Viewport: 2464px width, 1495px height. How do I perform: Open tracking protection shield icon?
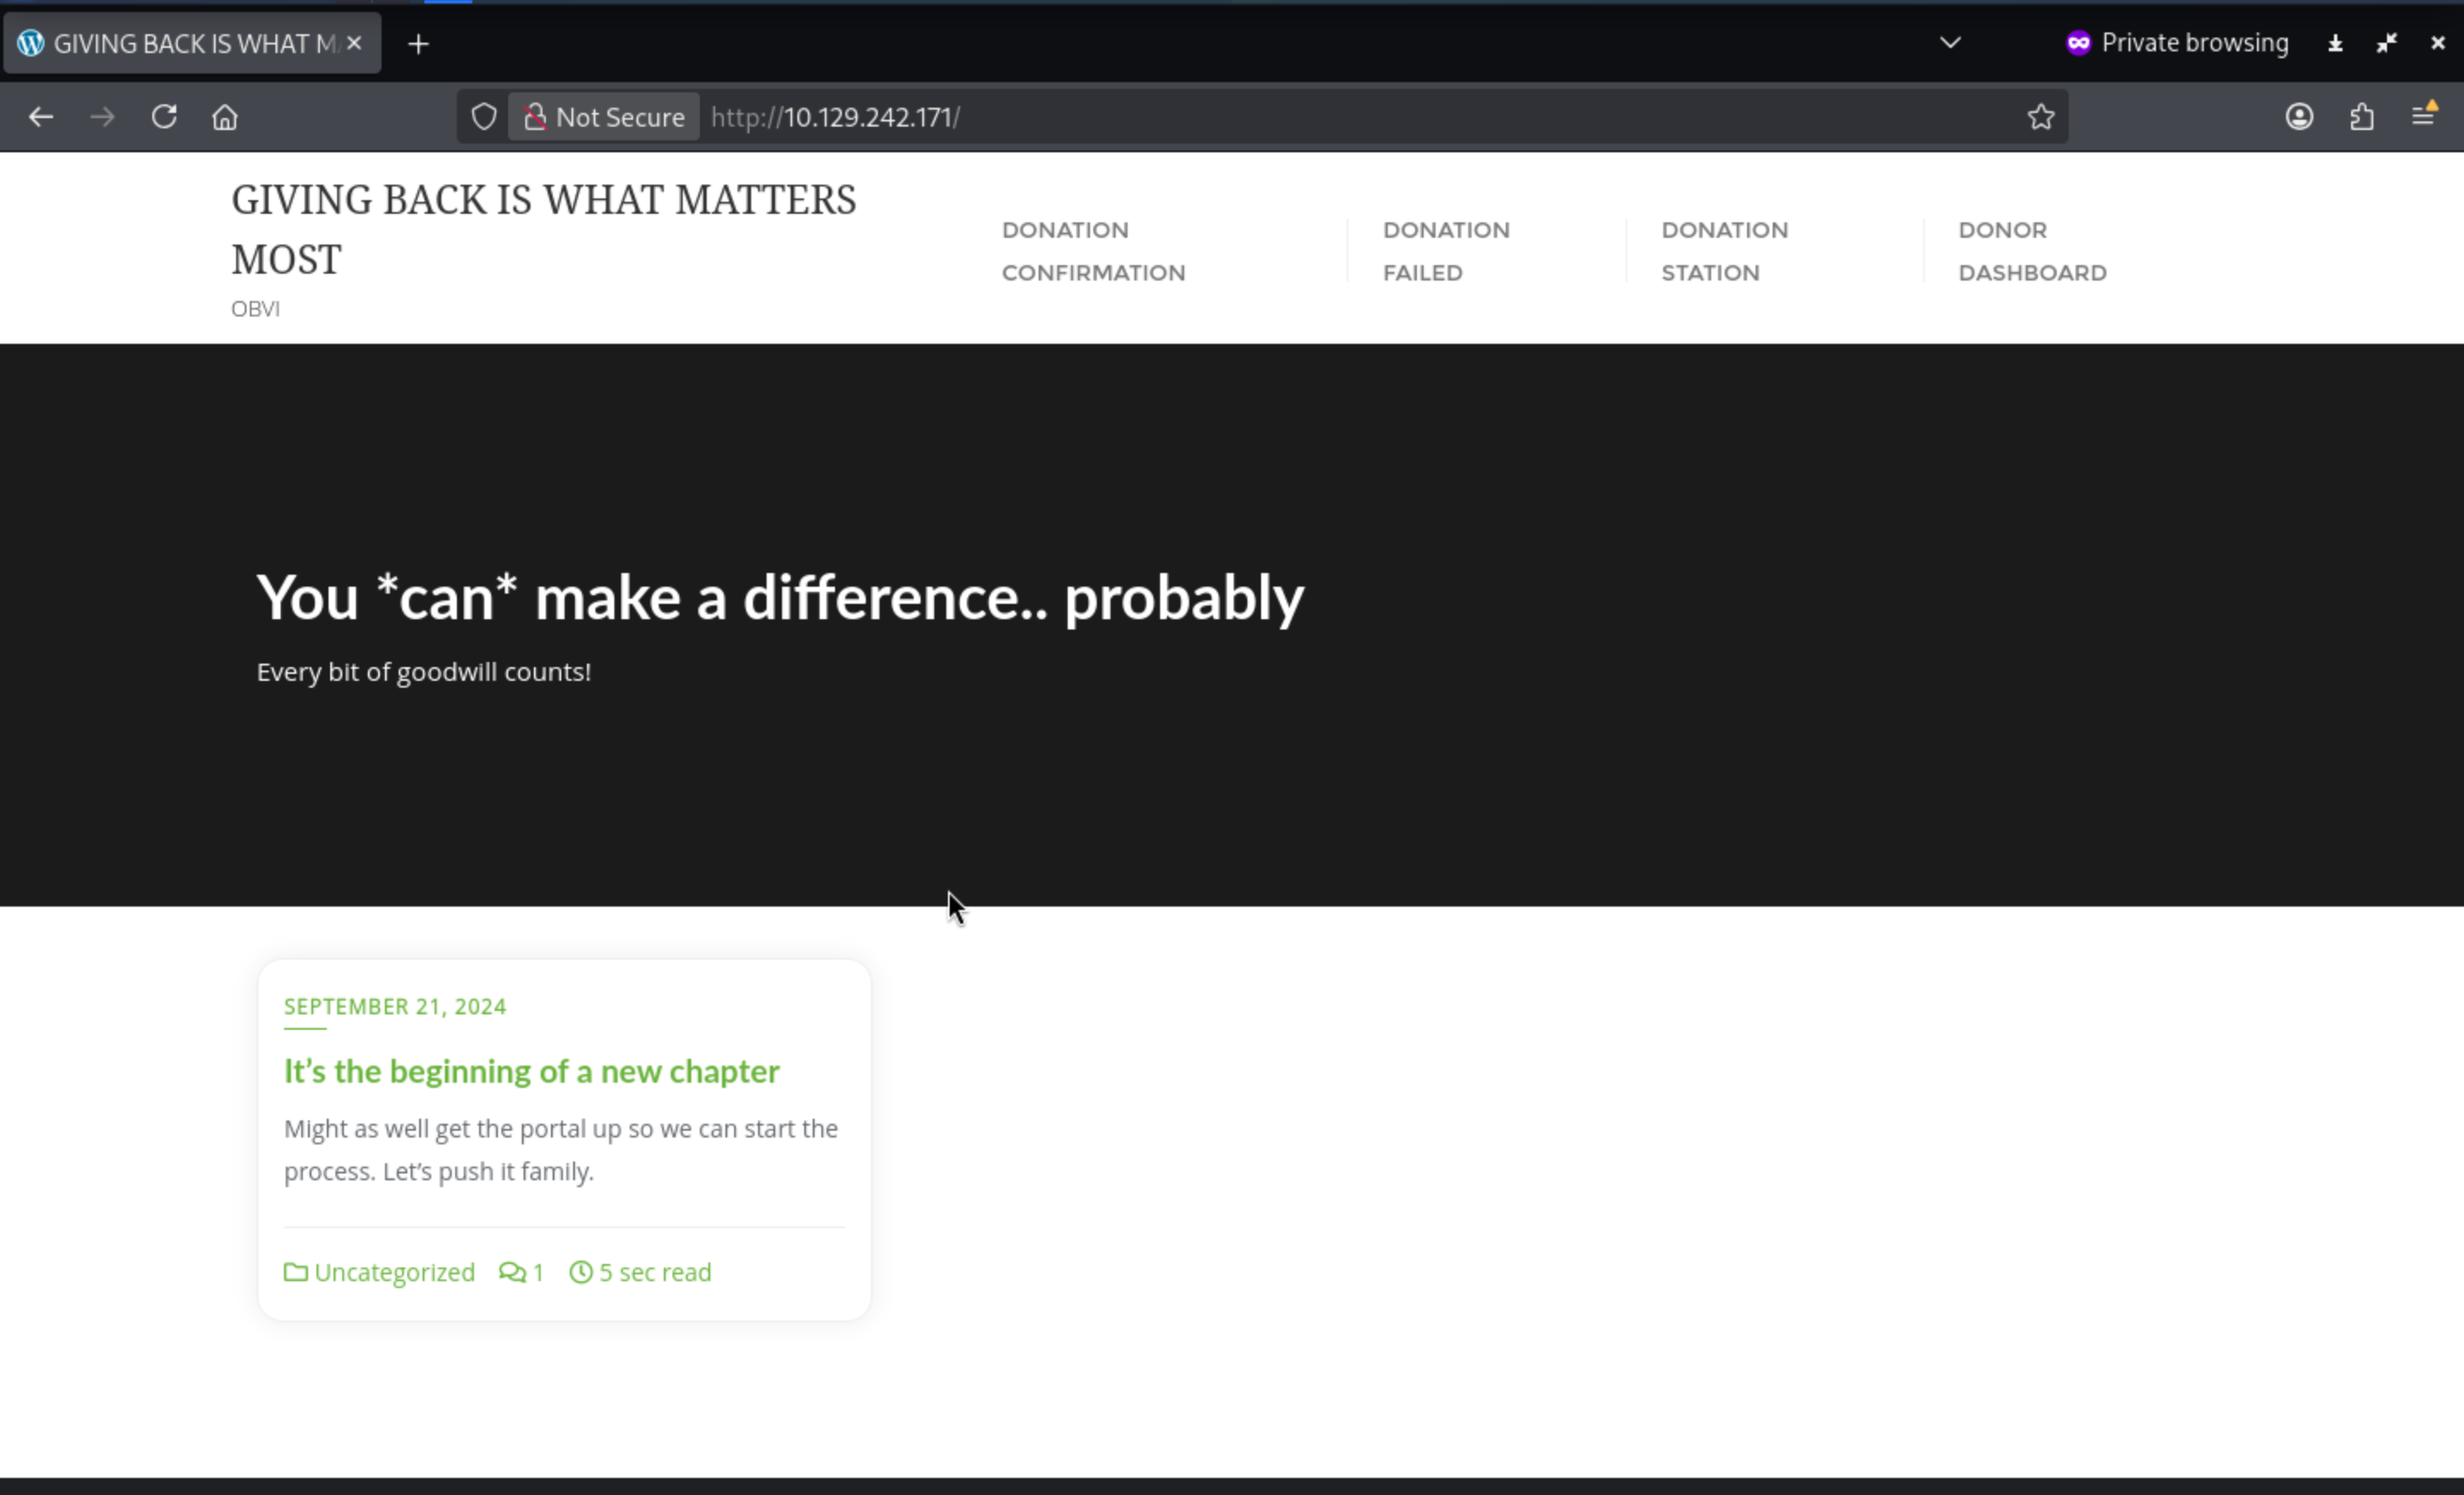(484, 117)
